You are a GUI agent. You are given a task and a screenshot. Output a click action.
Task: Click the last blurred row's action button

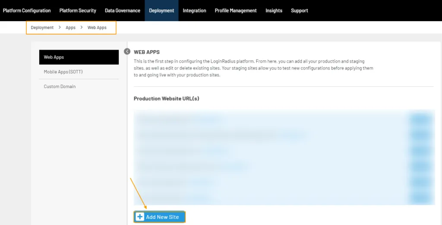(x=420, y=198)
